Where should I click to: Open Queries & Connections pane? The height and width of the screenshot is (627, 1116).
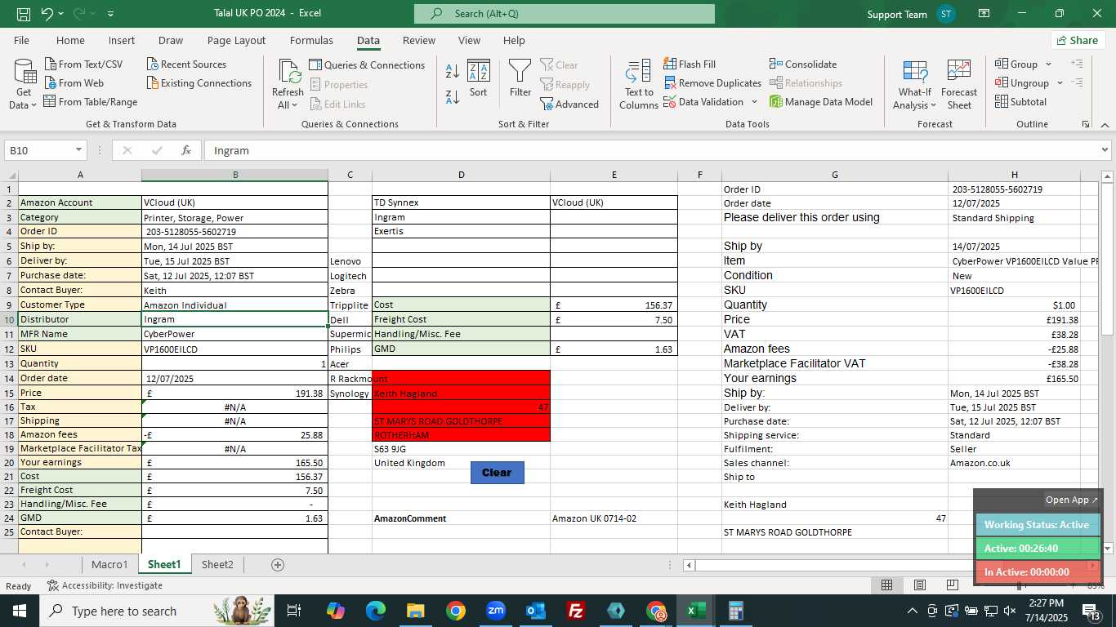(x=367, y=65)
